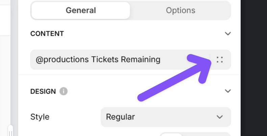The width and height of the screenshot is (267, 136).
Task: Switch to the General tab
Action: pyautogui.click(x=81, y=10)
